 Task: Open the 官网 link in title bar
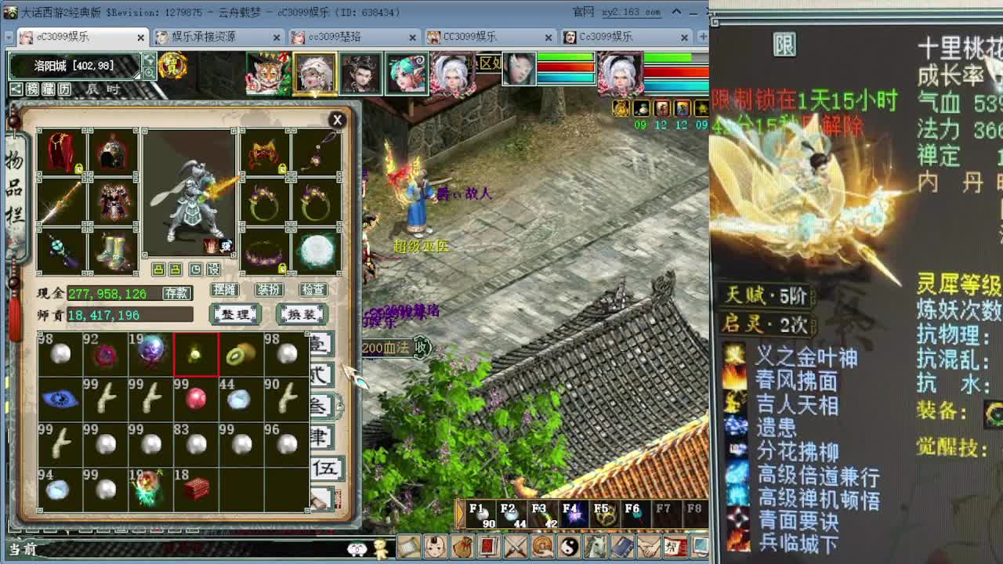click(x=583, y=12)
